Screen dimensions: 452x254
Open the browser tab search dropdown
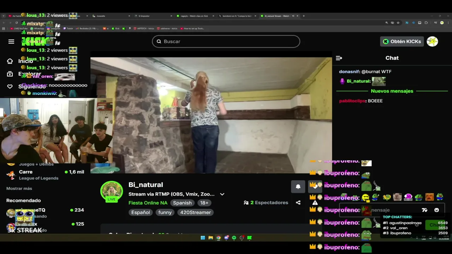tap(4, 16)
